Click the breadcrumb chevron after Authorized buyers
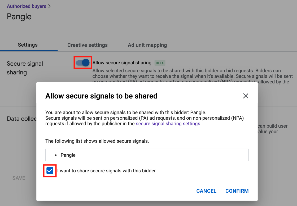Image resolution: width=297 pixels, height=206 pixels. click(x=49, y=6)
